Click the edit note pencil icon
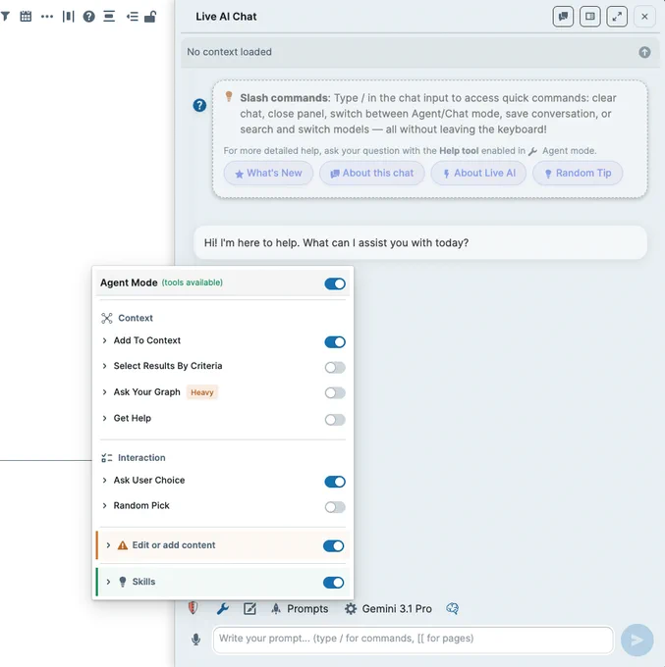665x667 pixels. click(x=249, y=609)
